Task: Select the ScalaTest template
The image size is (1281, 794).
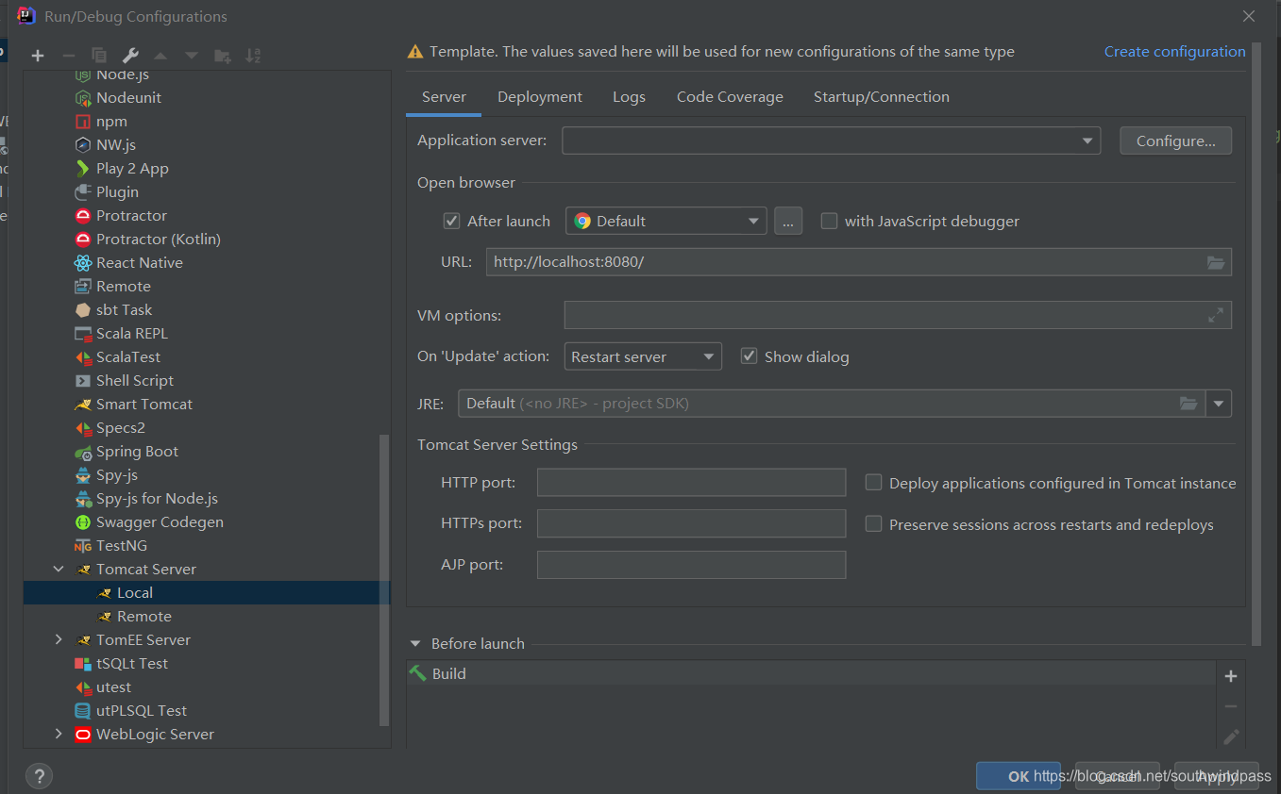Action: [x=128, y=356]
